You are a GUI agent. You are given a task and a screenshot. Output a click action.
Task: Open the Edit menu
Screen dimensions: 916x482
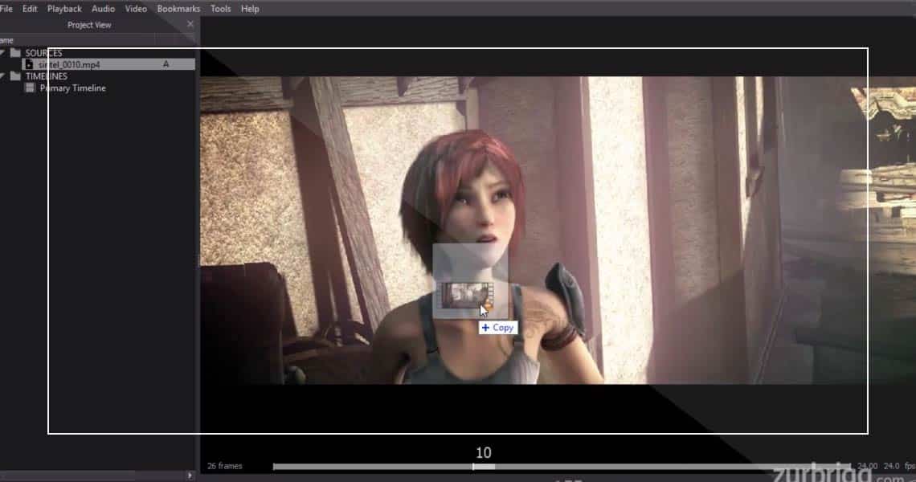(30, 9)
